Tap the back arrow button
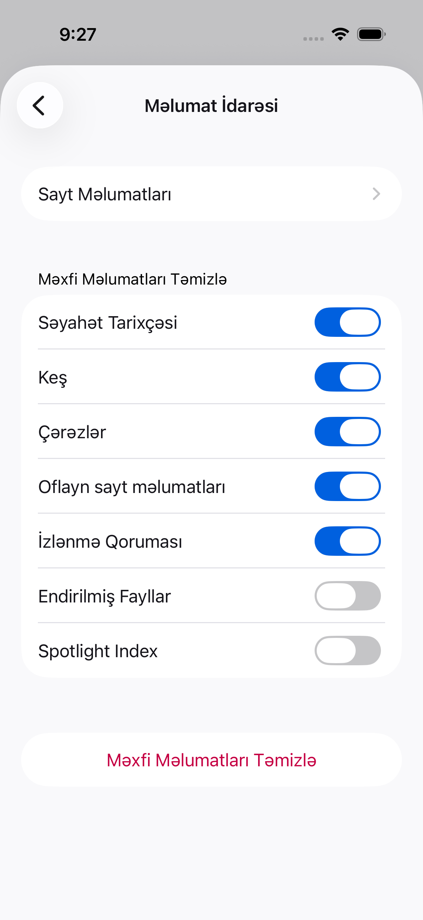Screen dimensions: 423x920 [40, 105]
